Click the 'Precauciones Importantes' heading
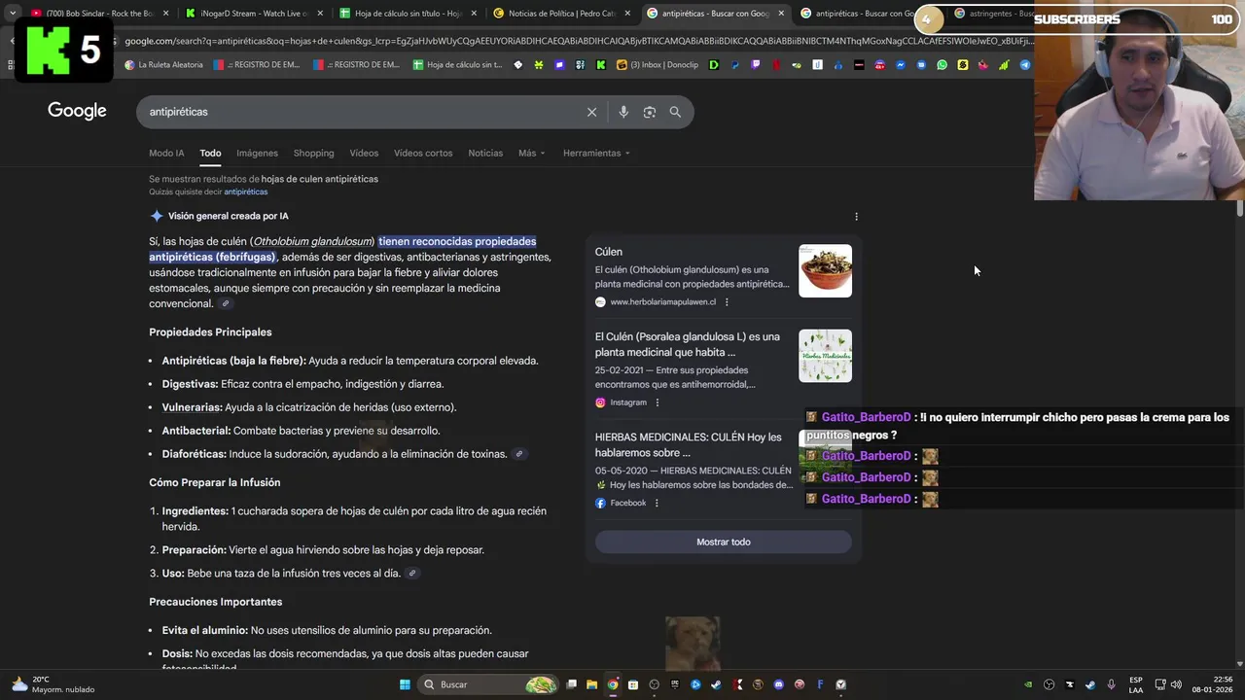Screen dimensions: 1245x700 click(215, 602)
